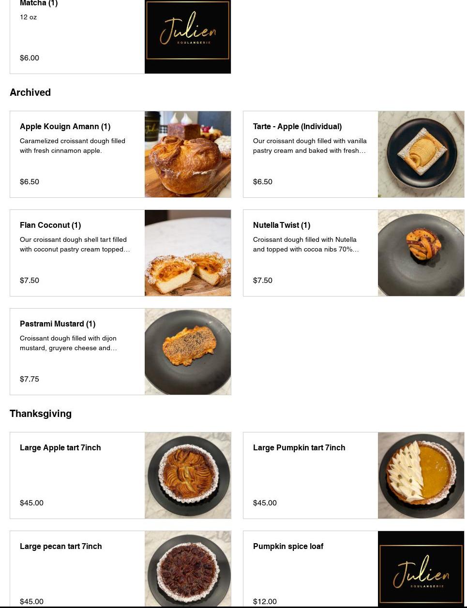Click the Large Apple tart photo
This screenshot has width=467, height=608.
pyautogui.click(x=188, y=475)
